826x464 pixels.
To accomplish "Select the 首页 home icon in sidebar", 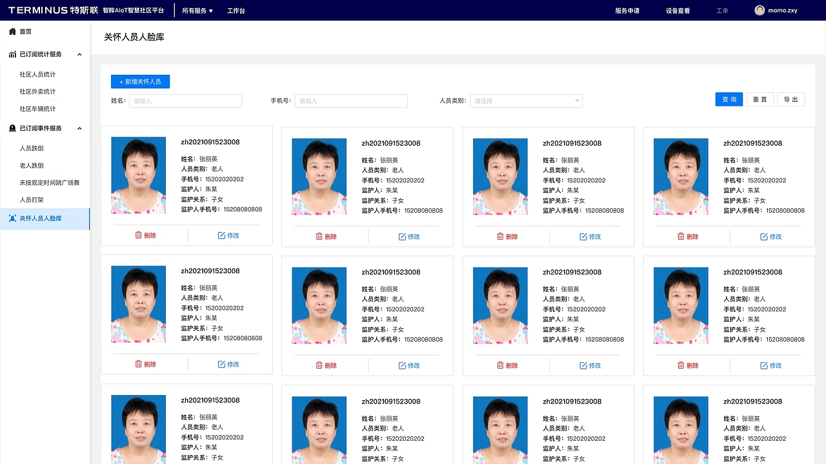I will [x=12, y=31].
